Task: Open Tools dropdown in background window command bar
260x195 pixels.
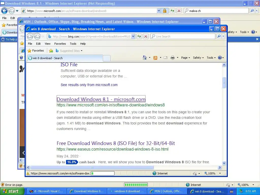Action: click(244, 32)
